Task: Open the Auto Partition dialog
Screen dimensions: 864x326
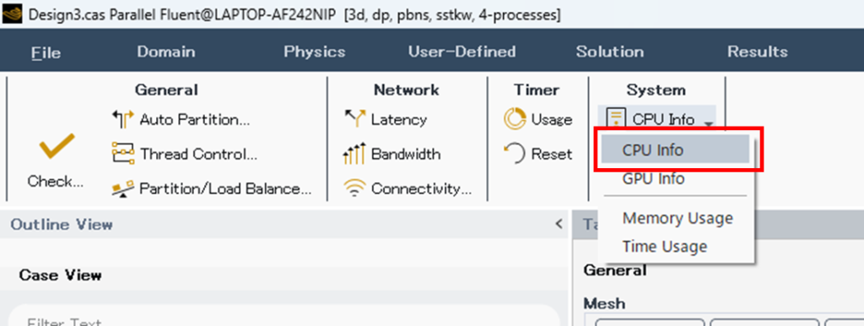Action: pos(195,120)
